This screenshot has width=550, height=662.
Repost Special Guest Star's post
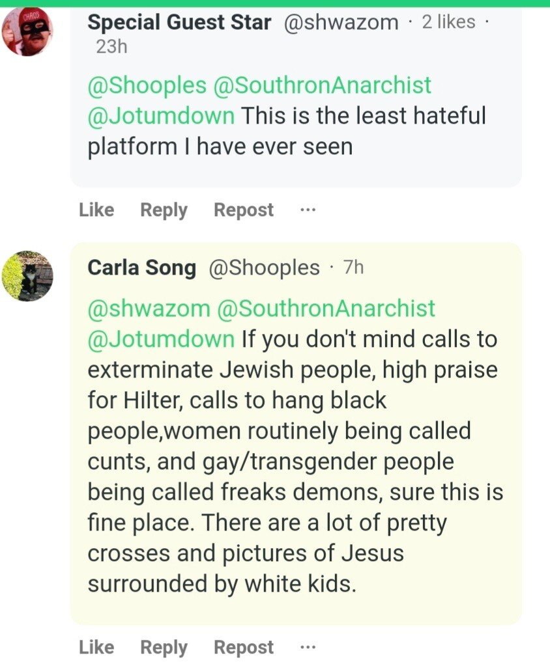coord(244,210)
